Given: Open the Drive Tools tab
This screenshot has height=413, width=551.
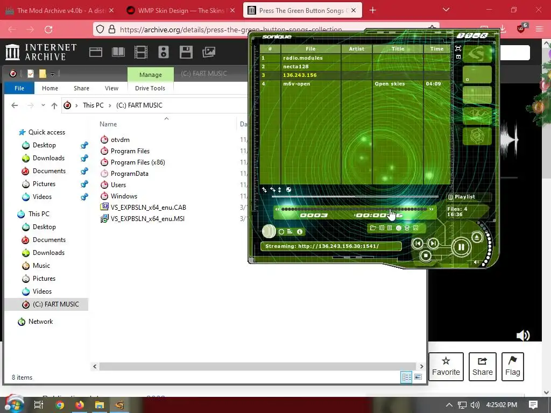Looking at the screenshot, I should 150,88.
